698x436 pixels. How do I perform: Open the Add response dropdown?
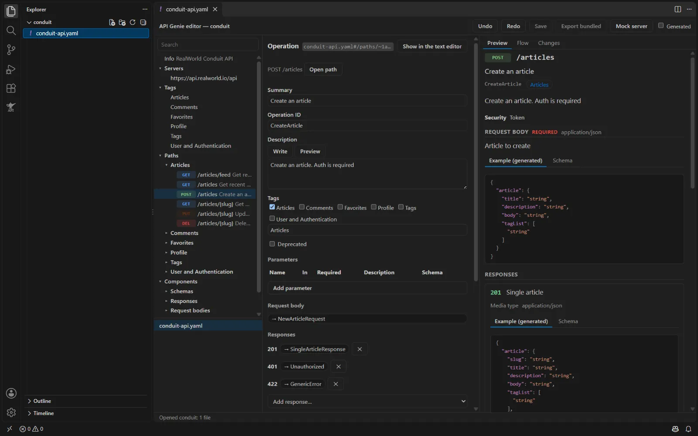coord(367,402)
